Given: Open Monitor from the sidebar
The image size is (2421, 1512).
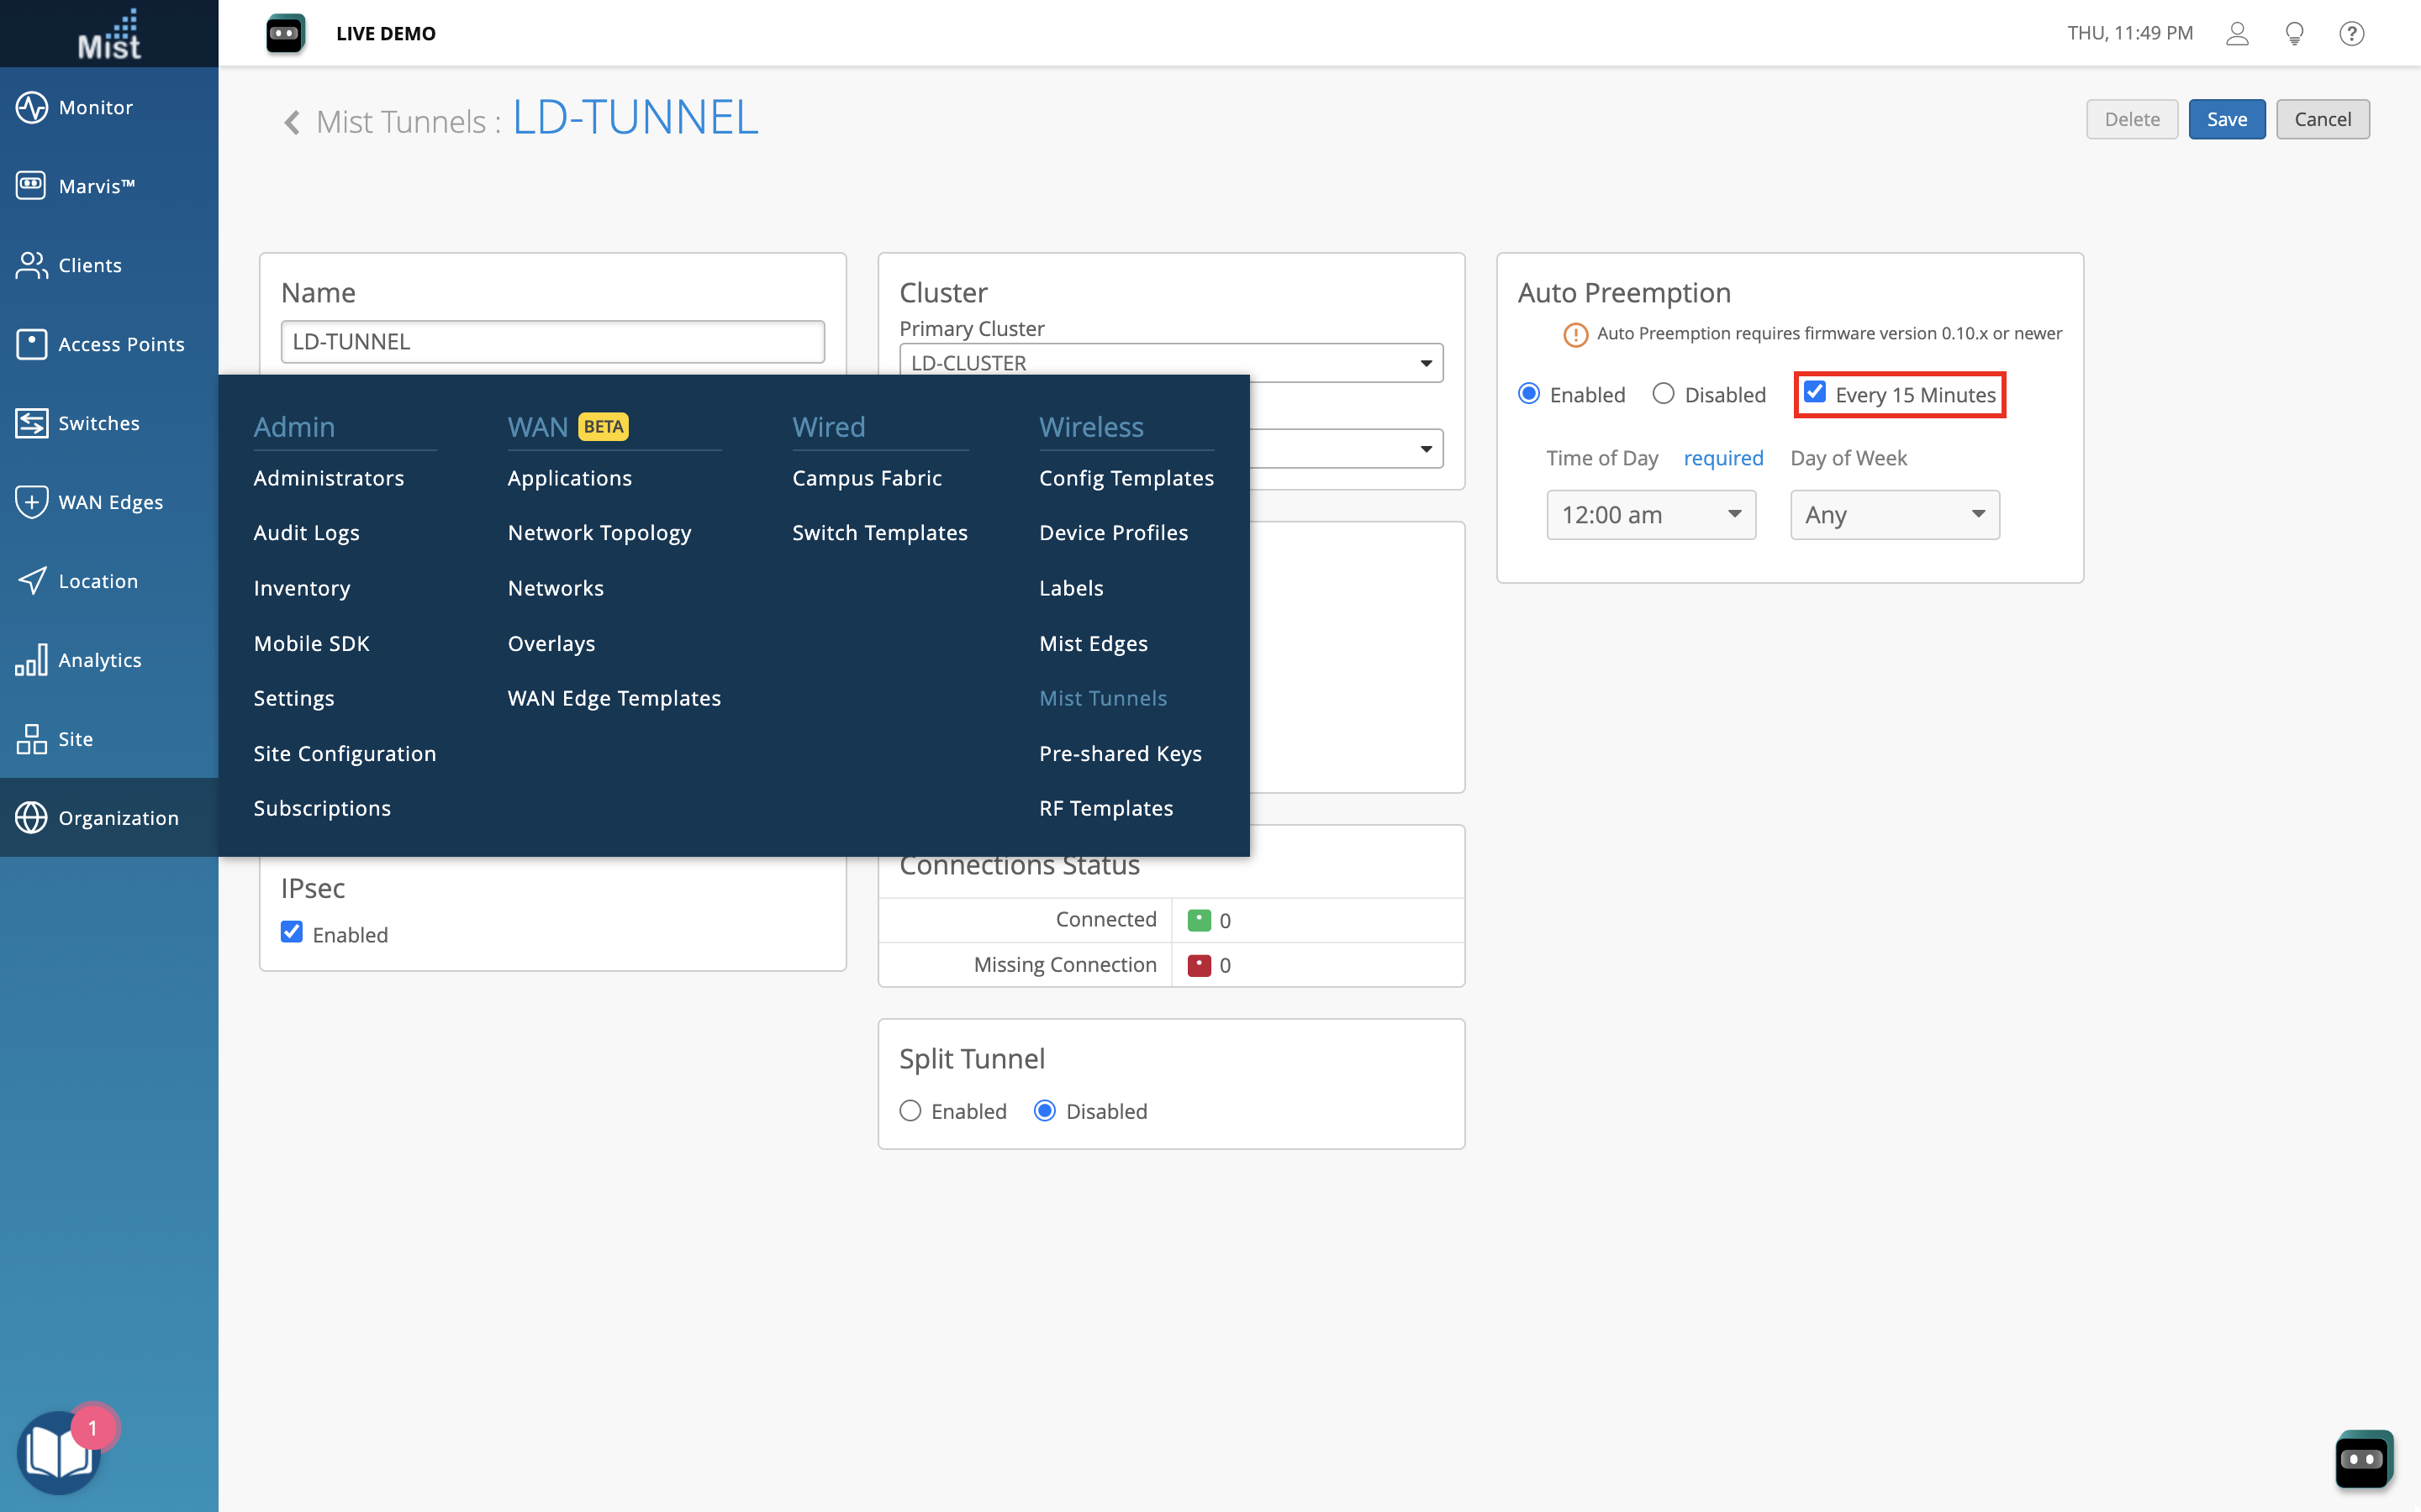Looking at the screenshot, I should [95, 107].
